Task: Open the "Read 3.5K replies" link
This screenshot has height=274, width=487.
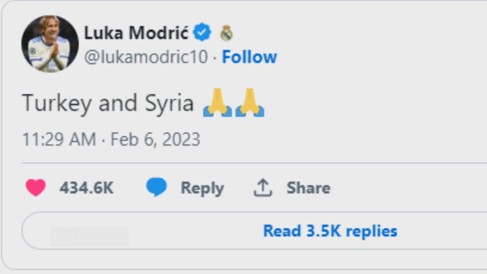Action: pos(330,231)
